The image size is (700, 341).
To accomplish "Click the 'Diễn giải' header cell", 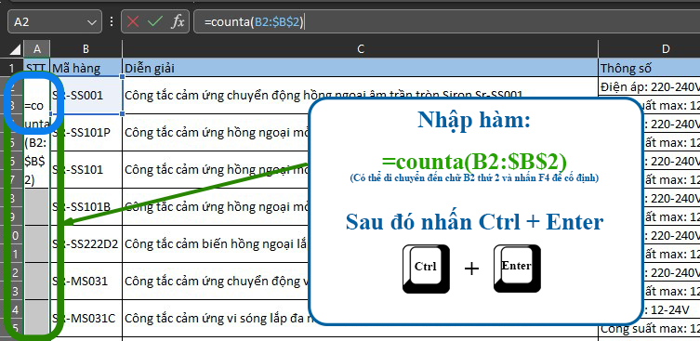I will [361, 68].
